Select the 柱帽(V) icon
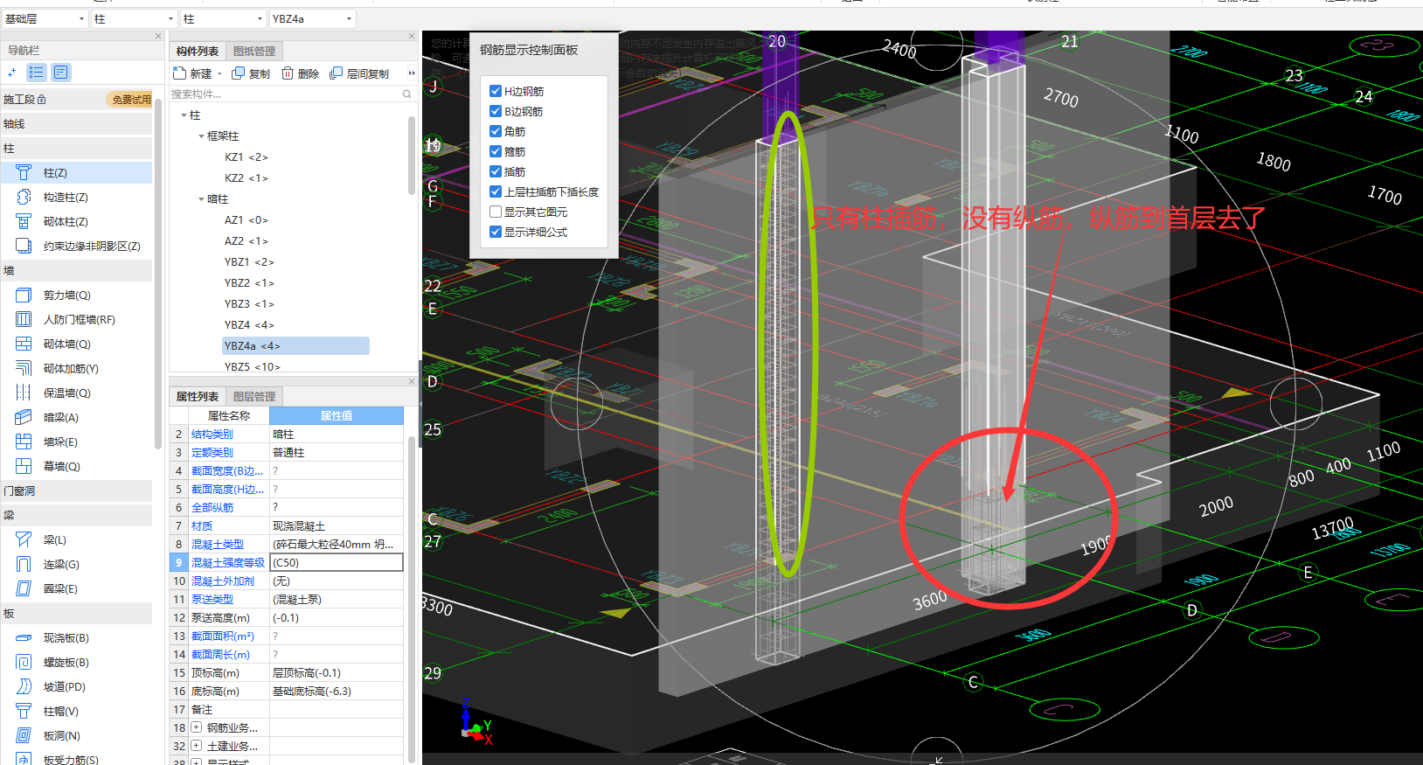The height and width of the screenshot is (765, 1423). (x=24, y=711)
